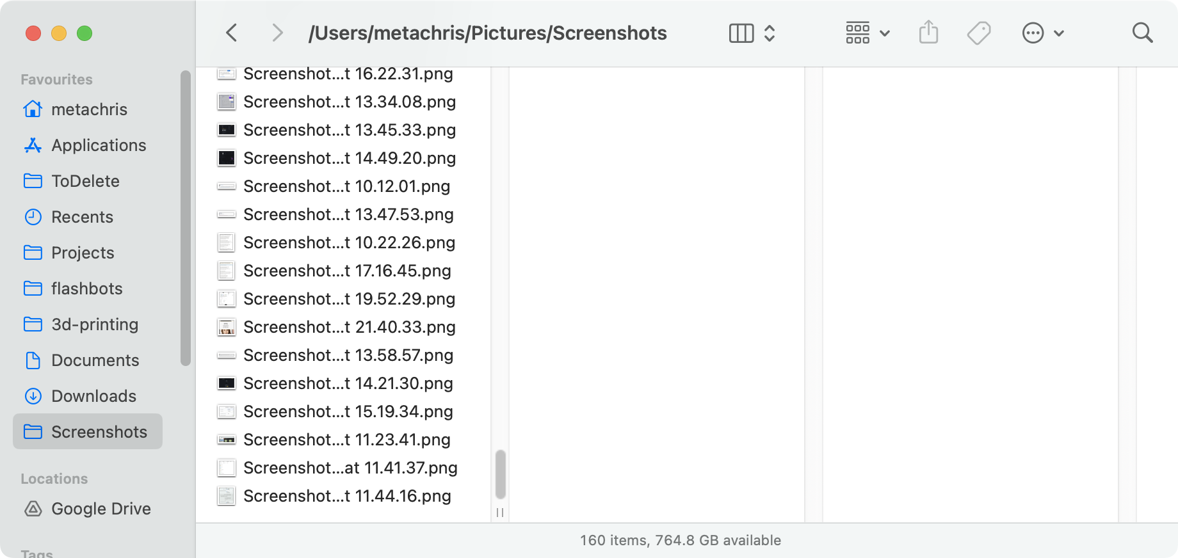Click the forward navigation arrow
The width and height of the screenshot is (1178, 558).
(277, 33)
